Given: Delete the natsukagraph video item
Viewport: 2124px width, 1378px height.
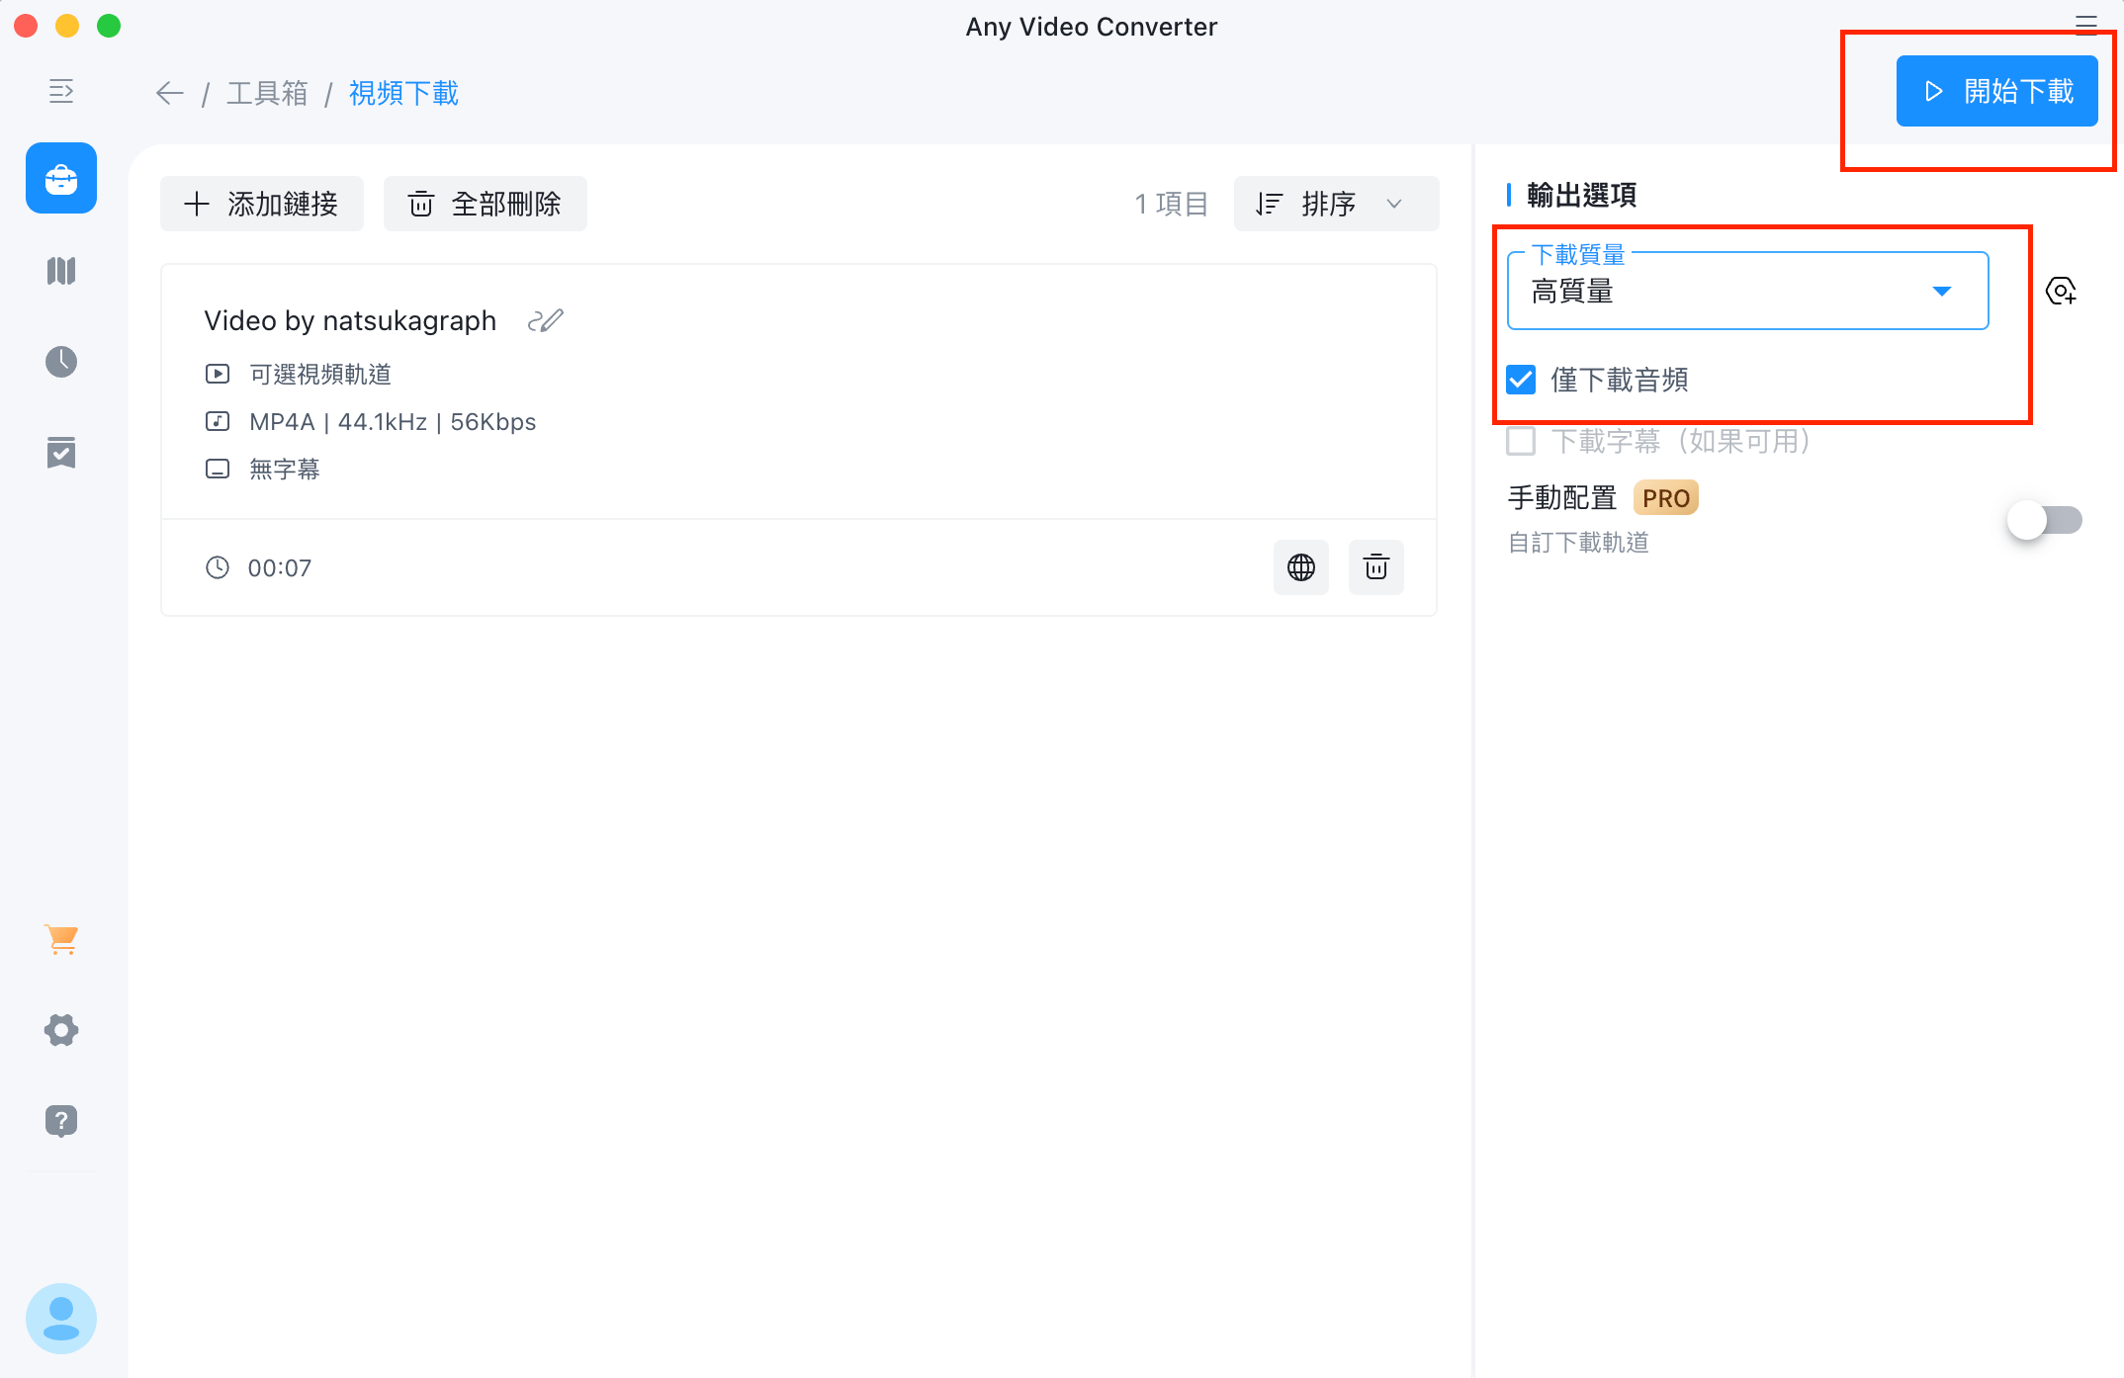Looking at the screenshot, I should click(x=1376, y=567).
